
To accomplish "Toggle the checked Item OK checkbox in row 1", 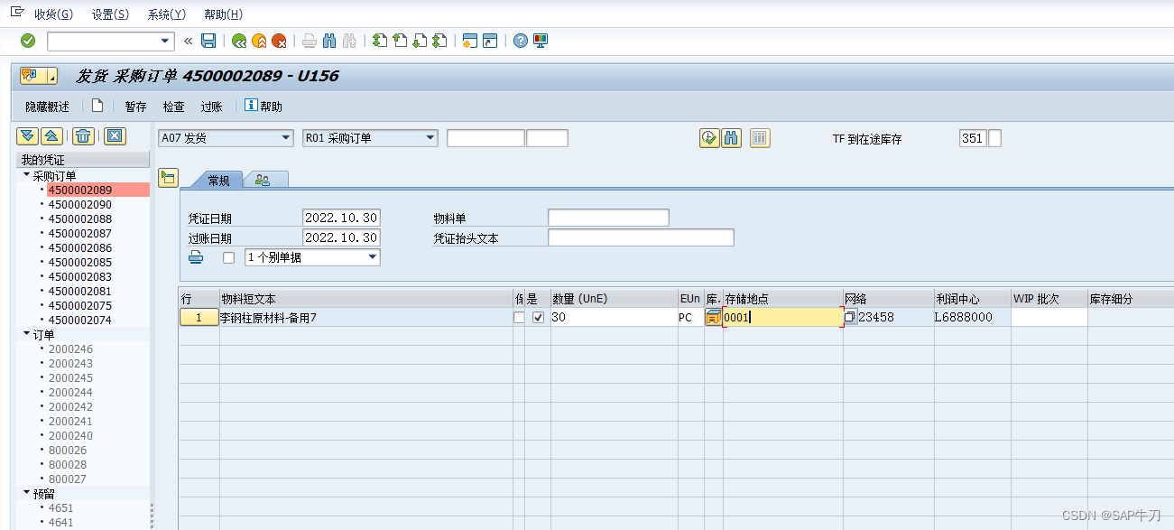I will click(538, 317).
